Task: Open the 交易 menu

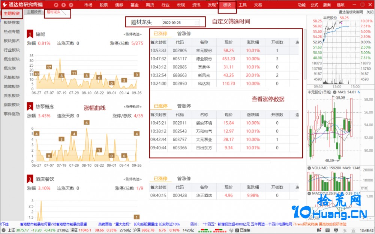Action: [x=258, y=5]
